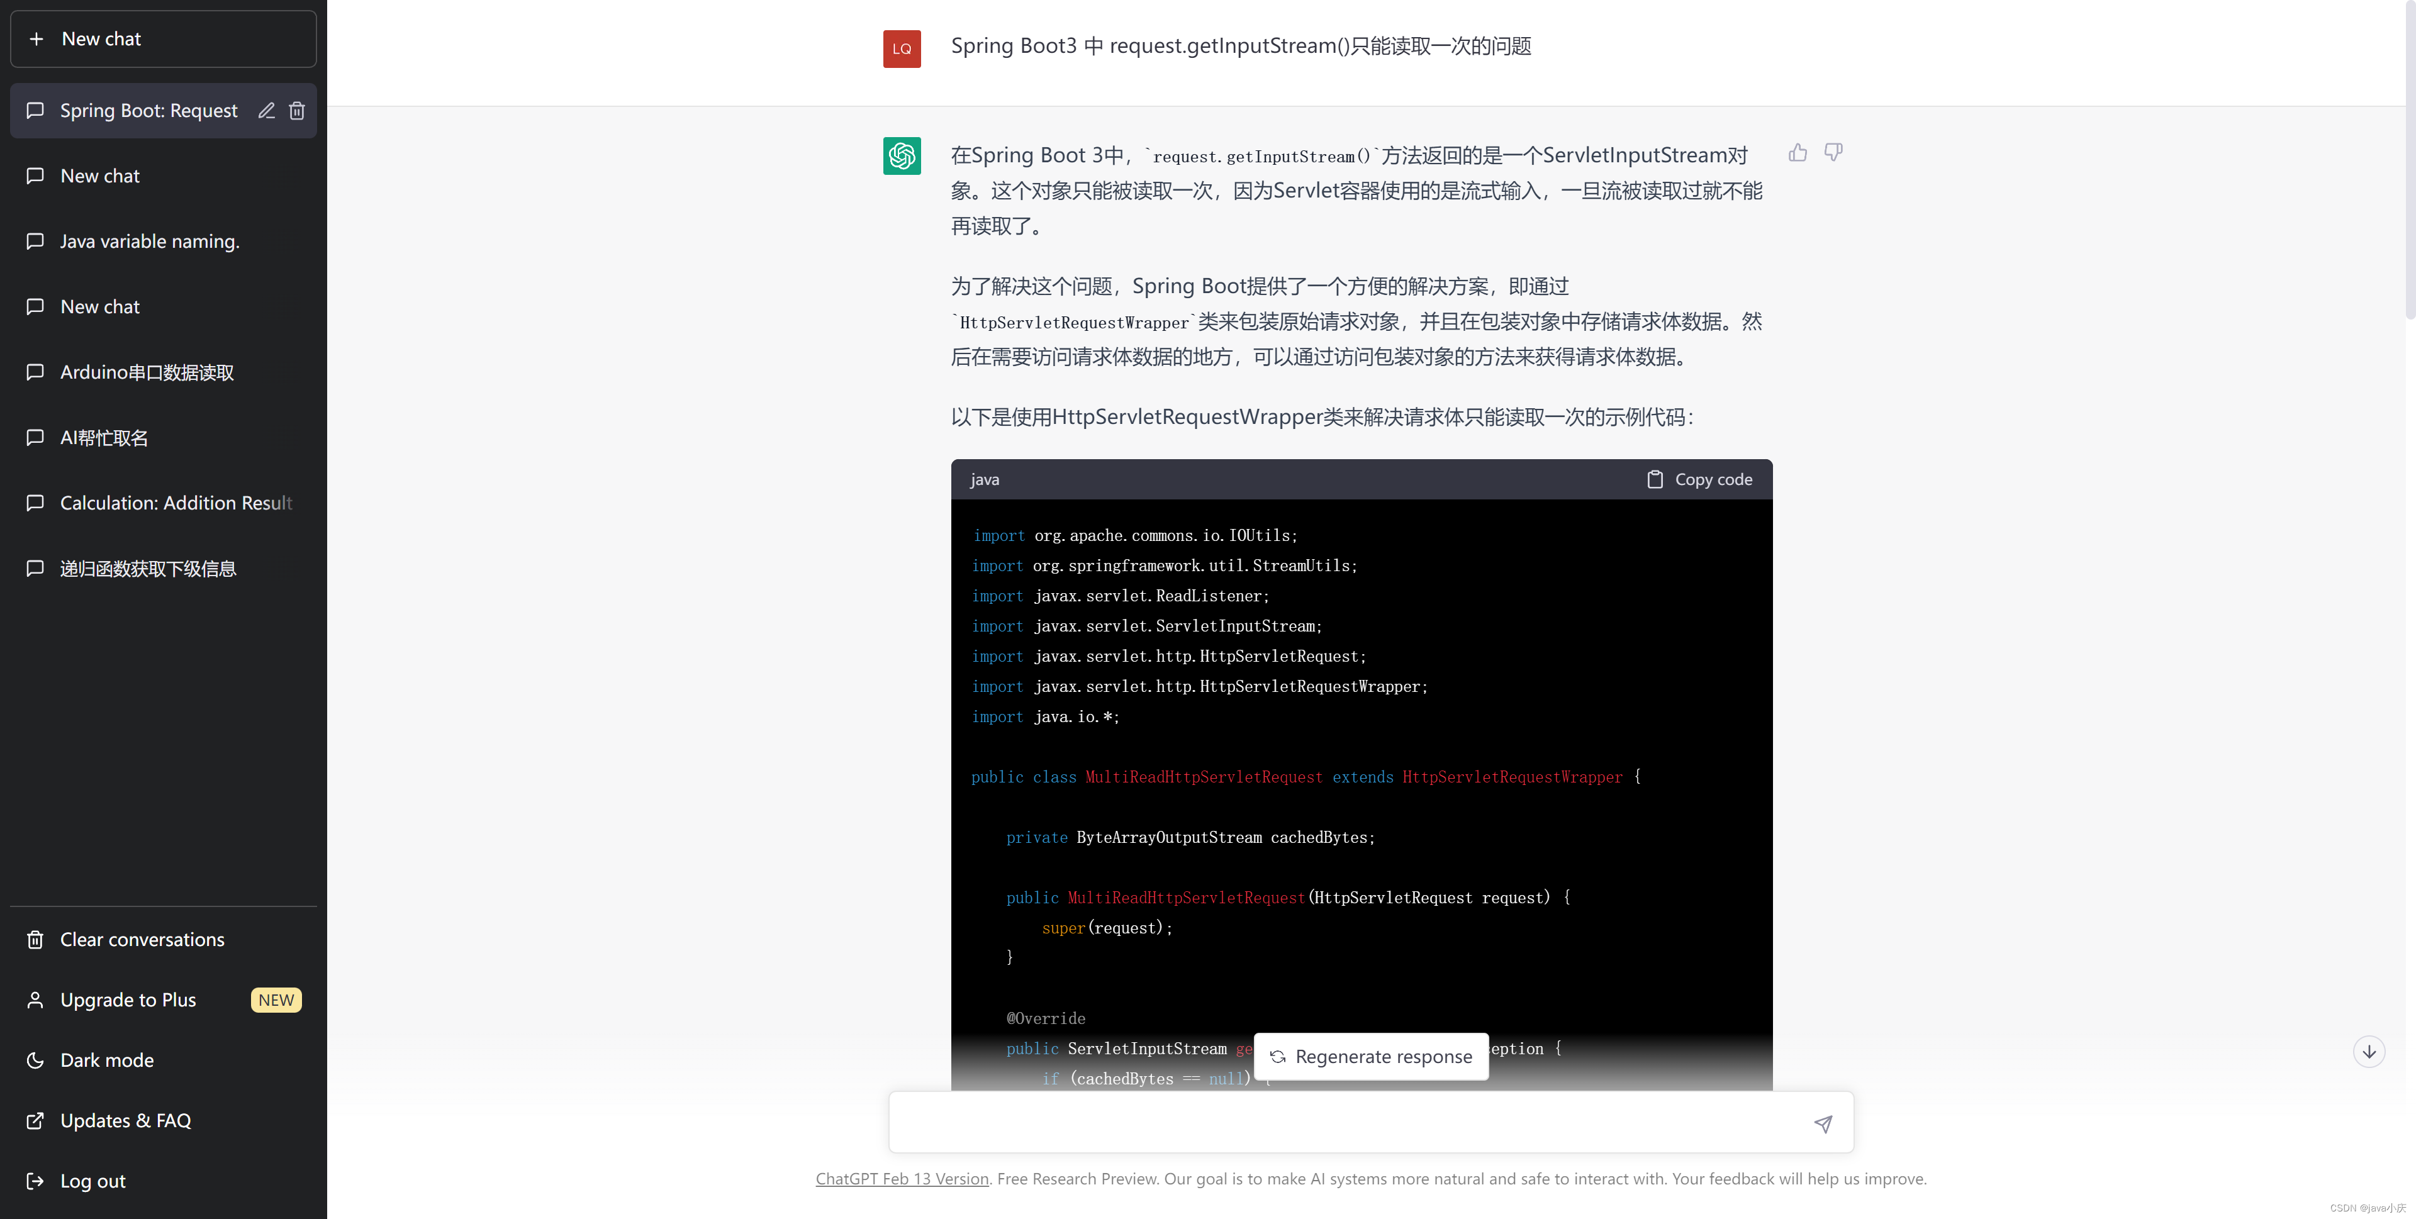Screen dimensions: 2416x1219
Task: Click the message input field
Action: [1313, 1122]
